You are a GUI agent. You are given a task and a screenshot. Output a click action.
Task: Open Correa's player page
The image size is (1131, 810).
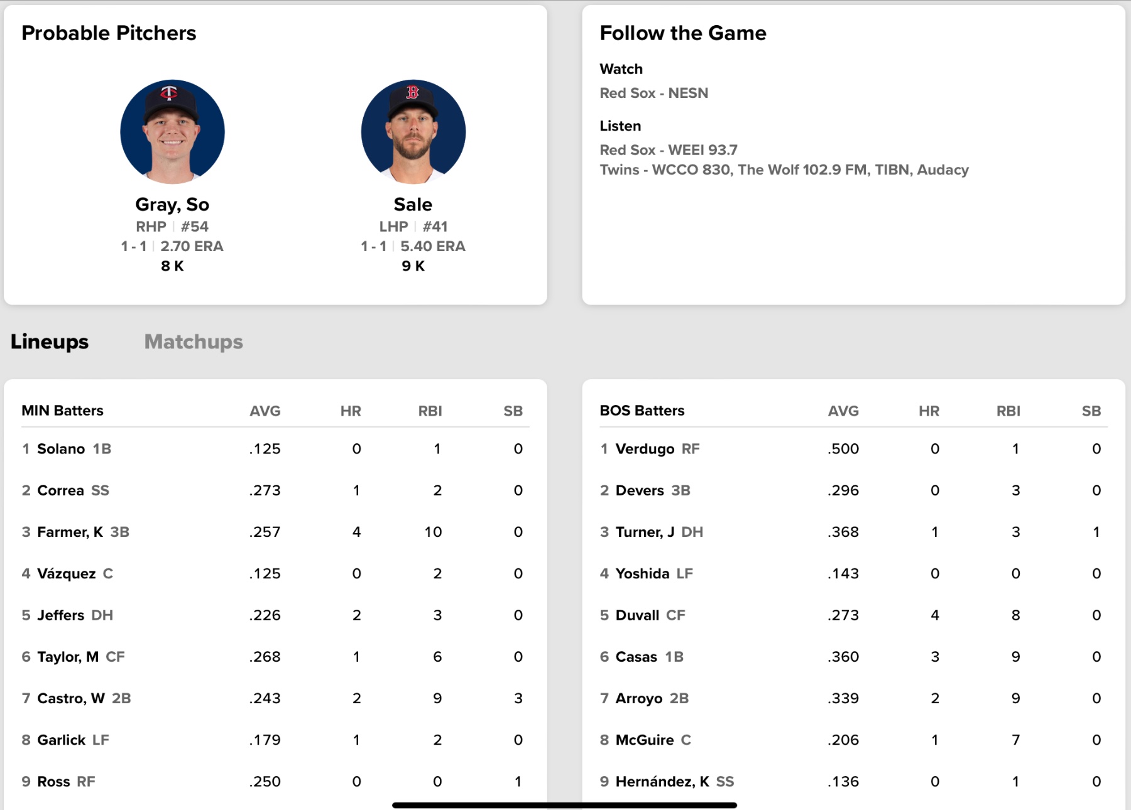click(x=60, y=490)
